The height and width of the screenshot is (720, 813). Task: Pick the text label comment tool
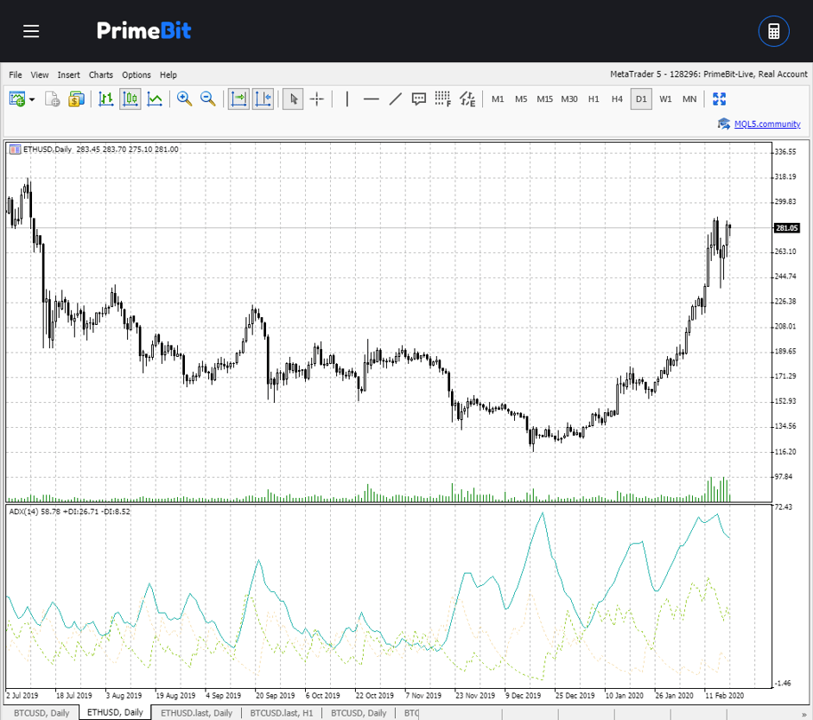[x=419, y=99]
